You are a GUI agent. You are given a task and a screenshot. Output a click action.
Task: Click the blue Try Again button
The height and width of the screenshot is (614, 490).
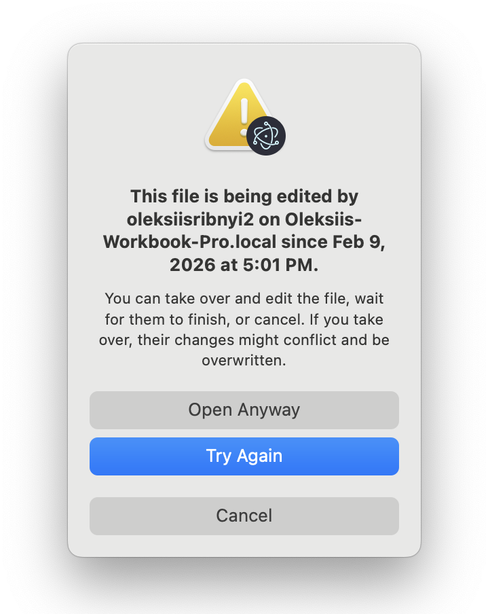click(x=244, y=456)
